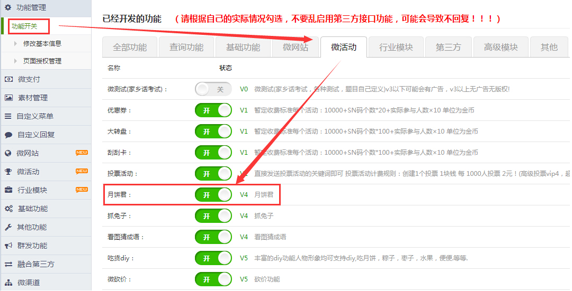Disable the 大转盘 switch
This screenshot has width=572, height=291.
point(213,132)
